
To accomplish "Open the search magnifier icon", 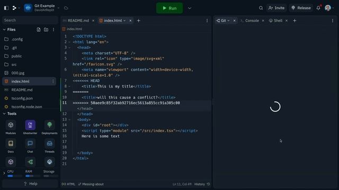I will 261,8.
